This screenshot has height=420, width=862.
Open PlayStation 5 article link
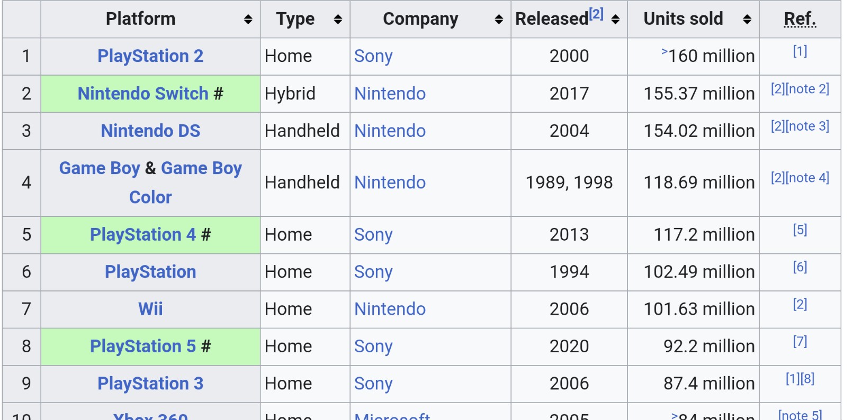pos(143,346)
